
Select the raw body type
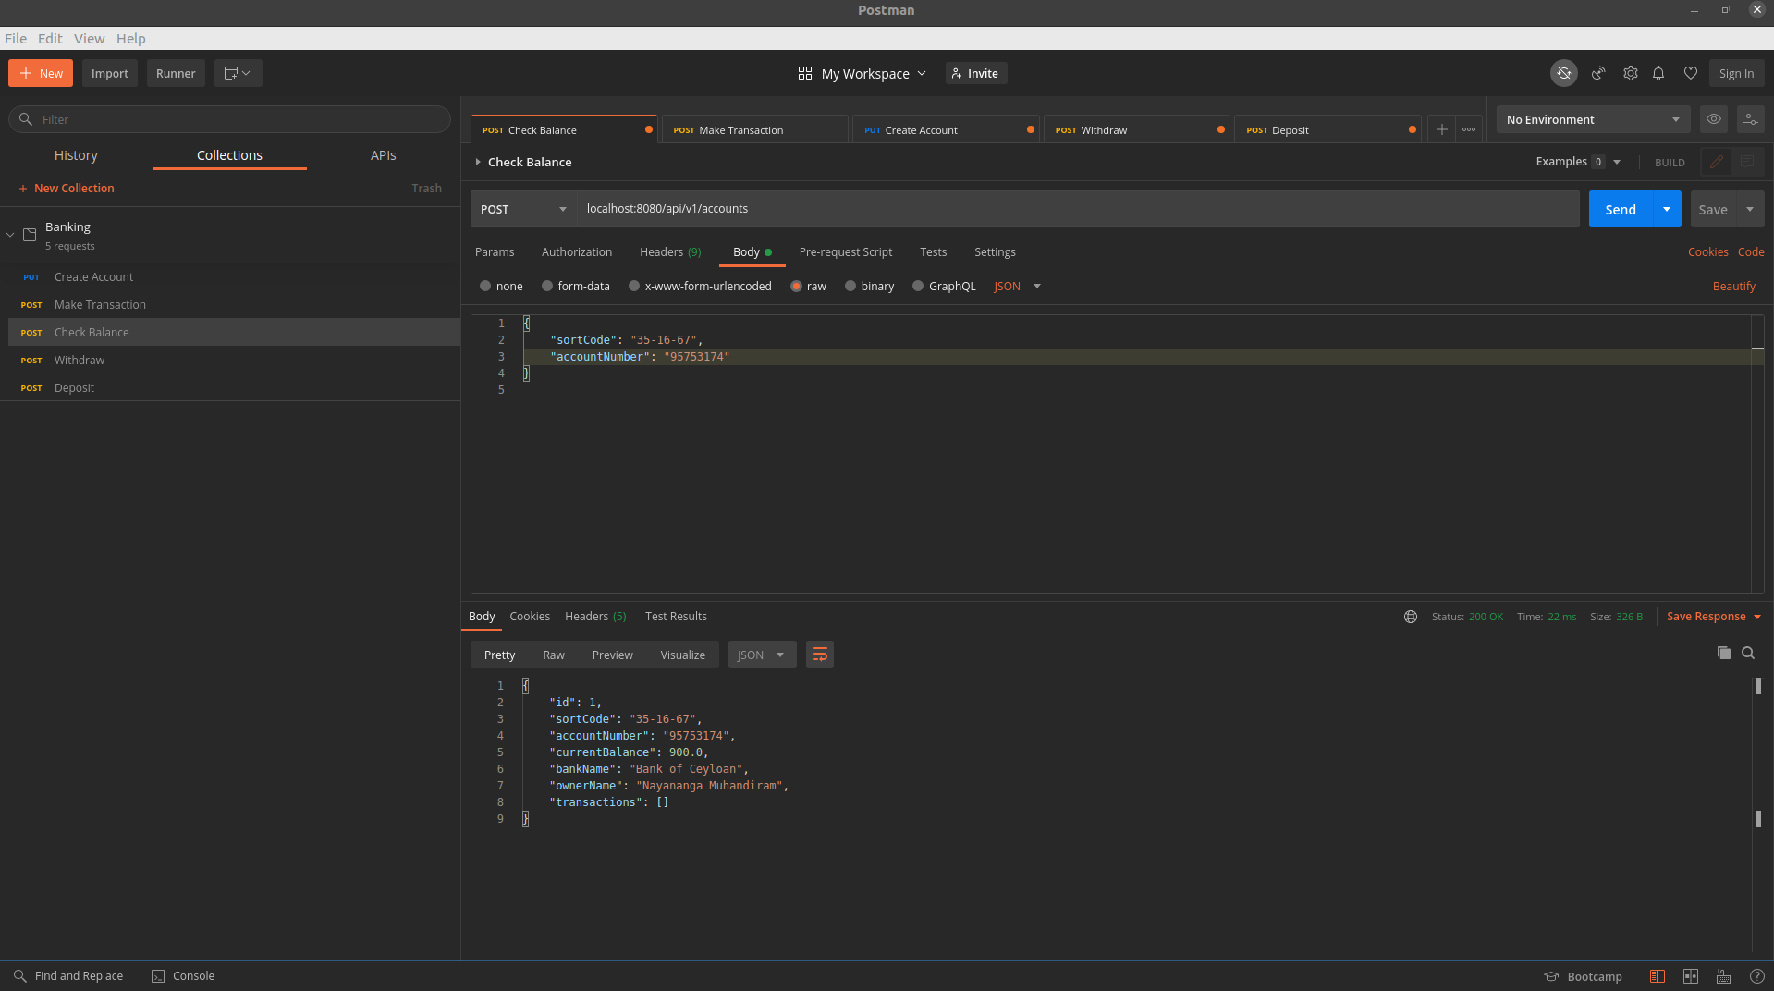[x=796, y=287]
